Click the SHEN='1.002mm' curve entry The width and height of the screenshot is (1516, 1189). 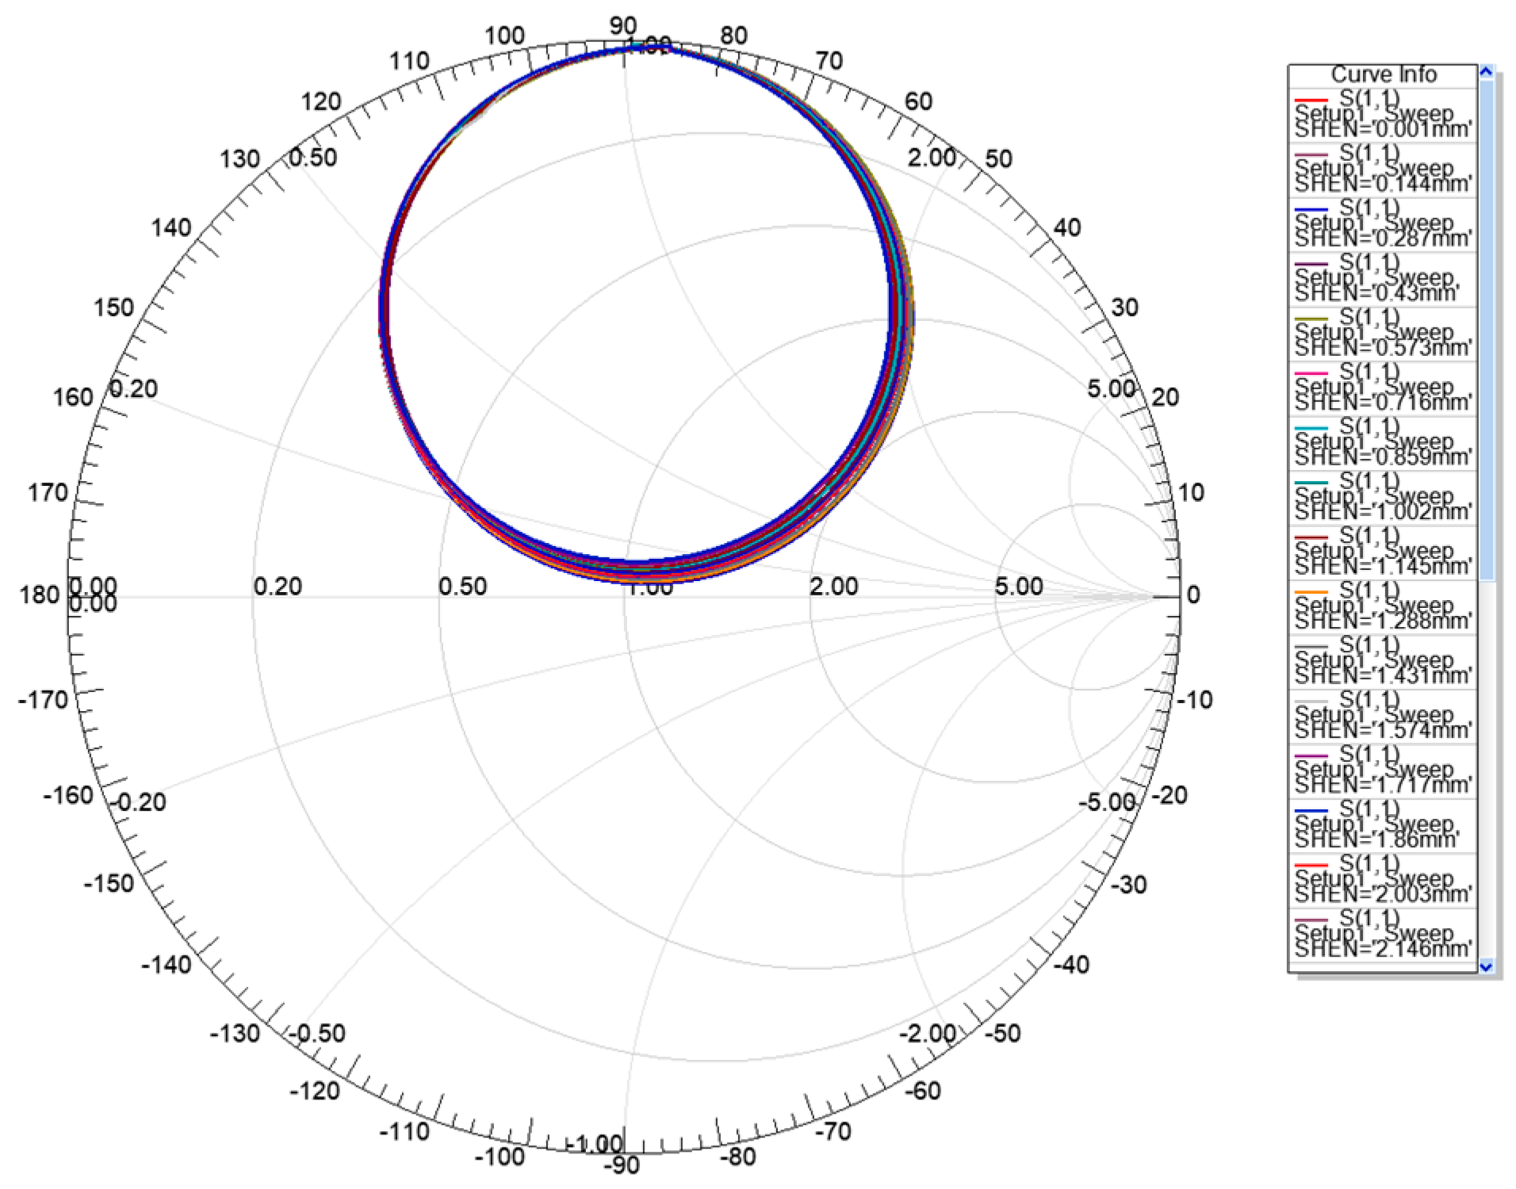tap(1383, 497)
